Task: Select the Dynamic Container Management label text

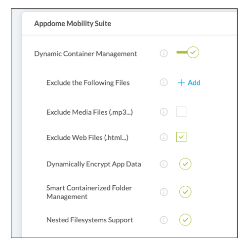Action: pyautogui.click(x=85, y=54)
